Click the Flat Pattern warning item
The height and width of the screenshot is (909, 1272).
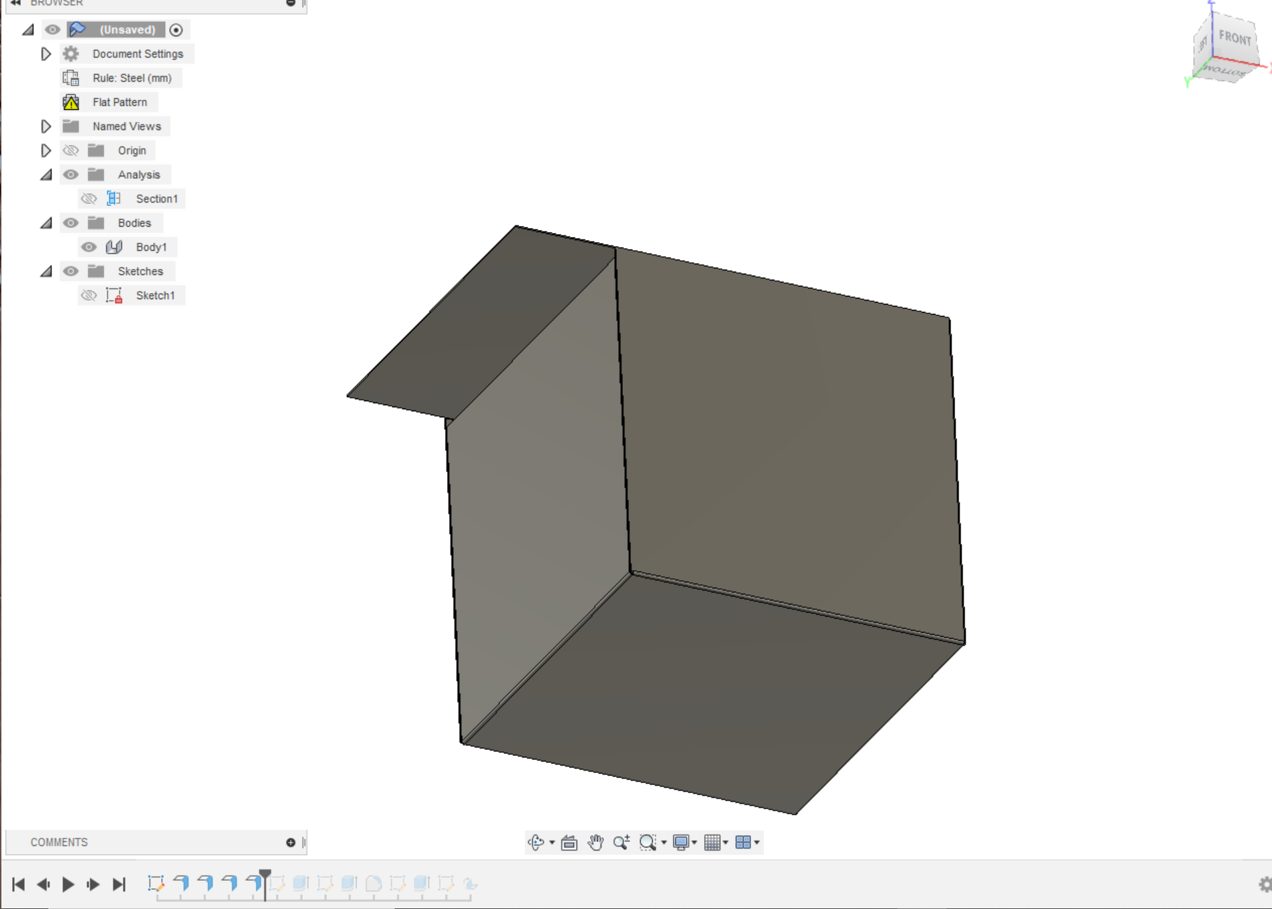pyautogui.click(x=119, y=102)
